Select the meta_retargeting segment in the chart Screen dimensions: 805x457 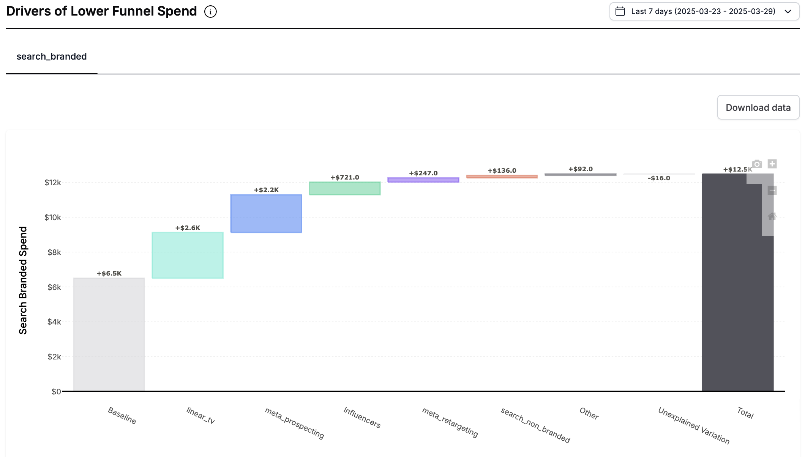[x=423, y=180]
